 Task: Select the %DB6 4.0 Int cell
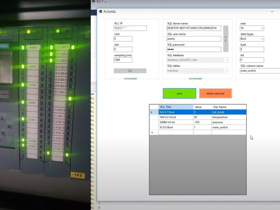pos(176,122)
